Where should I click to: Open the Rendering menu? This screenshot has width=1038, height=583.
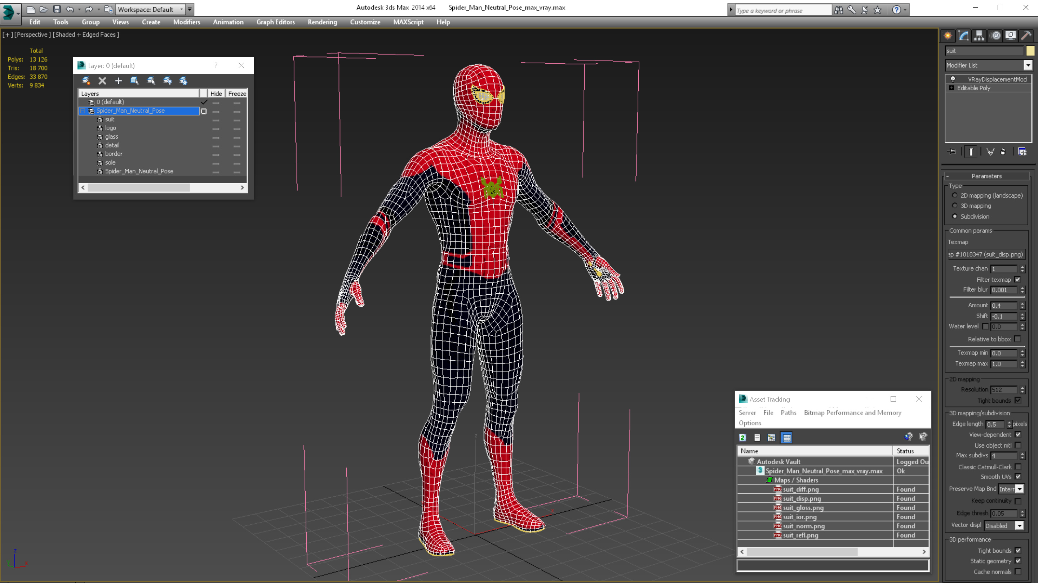pyautogui.click(x=322, y=22)
